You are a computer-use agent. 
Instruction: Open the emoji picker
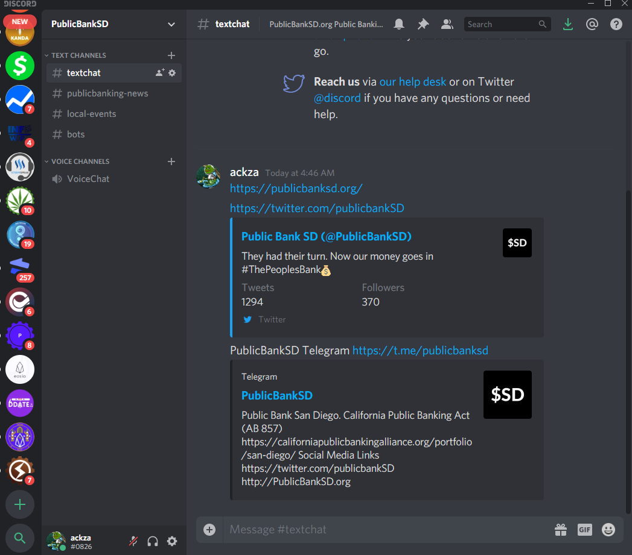[x=608, y=530]
